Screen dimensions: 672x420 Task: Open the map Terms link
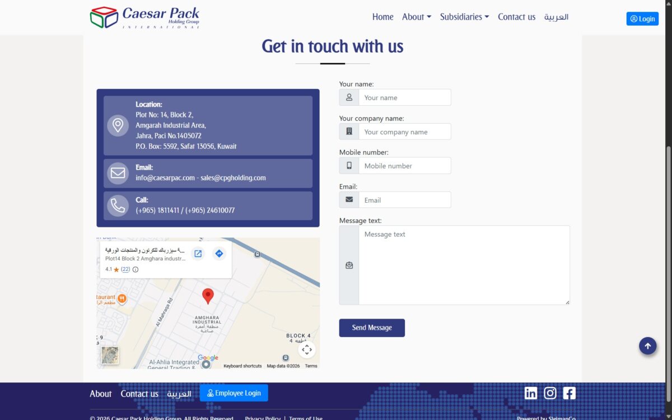click(x=311, y=366)
